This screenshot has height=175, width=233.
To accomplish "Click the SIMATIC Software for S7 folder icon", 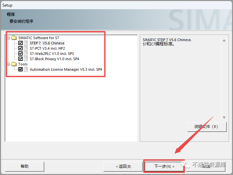I will click(14, 38).
